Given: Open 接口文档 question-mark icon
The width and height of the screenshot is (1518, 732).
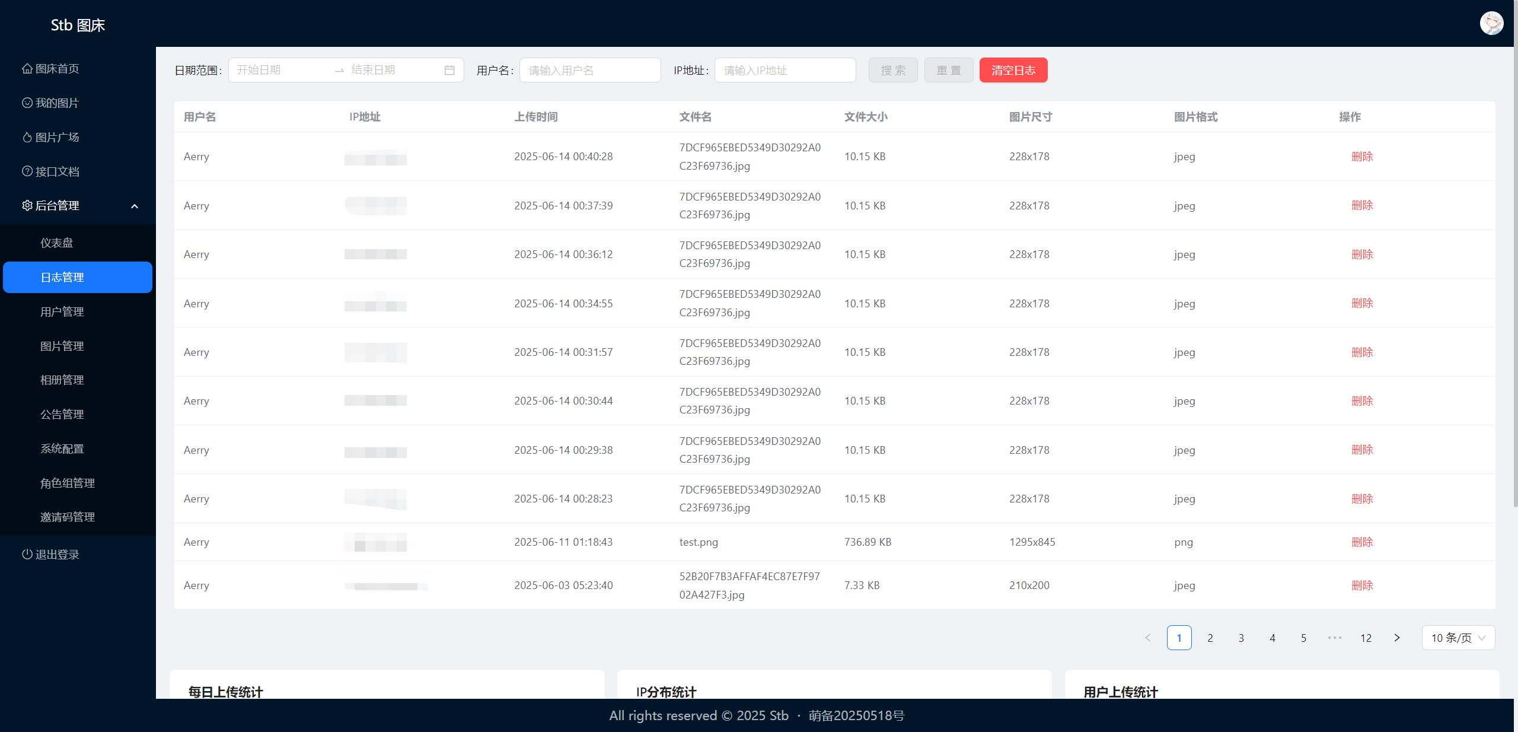Looking at the screenshot, I should point(27,171).
